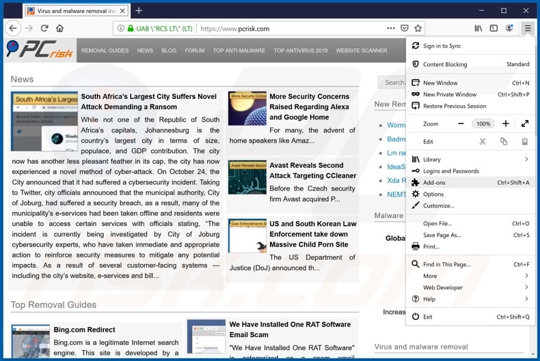Open Avast CCleaner article thumbnail
540x361 pixels.
click(x=247, y=177)
